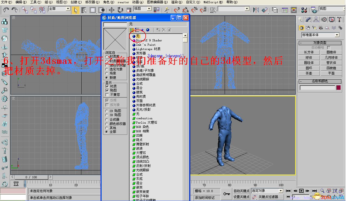The width and height of the screenshot is (346, 201).
Task: Open the 全部 selection filter dropdown
Action: (68, 9)
